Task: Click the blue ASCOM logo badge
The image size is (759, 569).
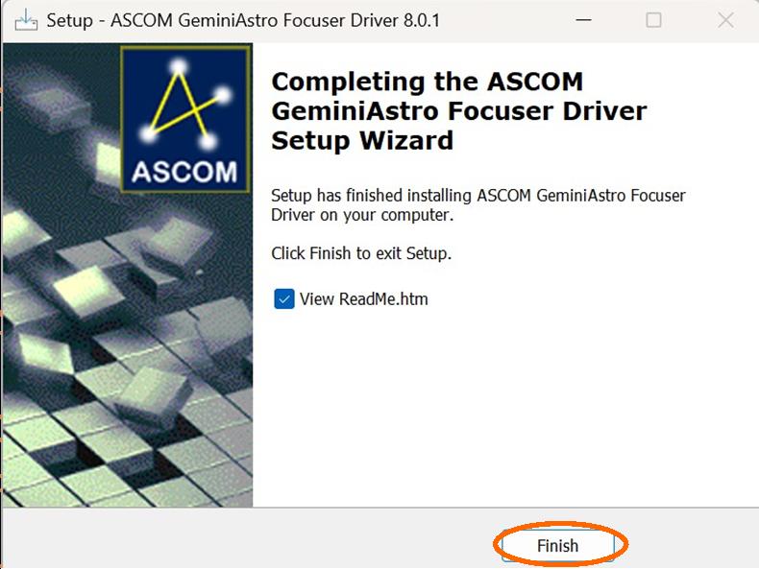Action: (185, 119)
